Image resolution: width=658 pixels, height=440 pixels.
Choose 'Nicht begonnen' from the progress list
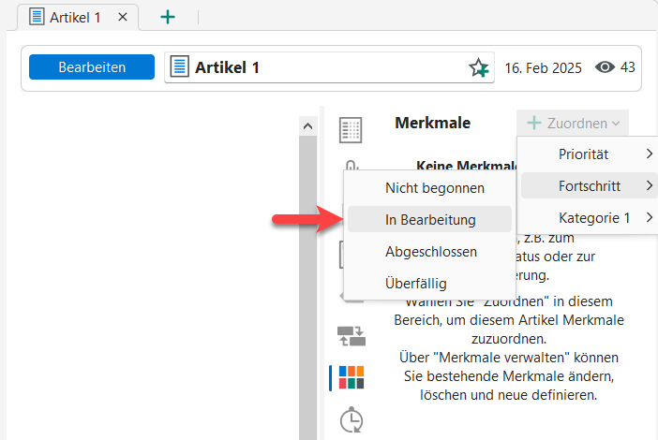tap(434, 188)
